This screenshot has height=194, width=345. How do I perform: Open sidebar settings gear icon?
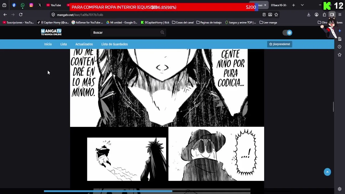click(340, 189)
